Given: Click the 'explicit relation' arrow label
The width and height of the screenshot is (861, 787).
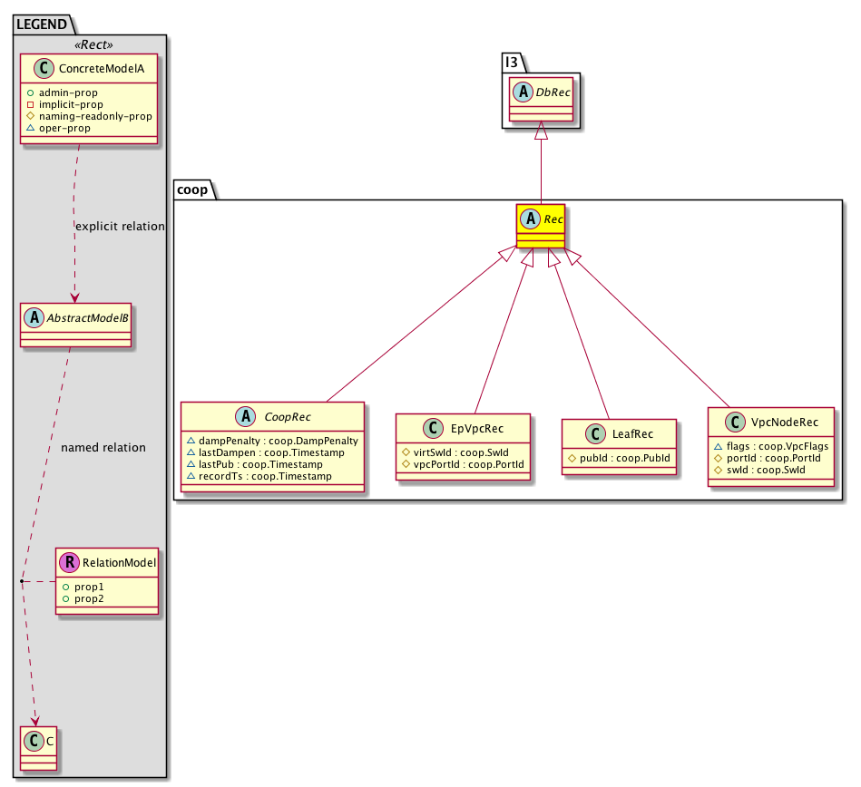Looking at the screenshot, I should (120, 226).
